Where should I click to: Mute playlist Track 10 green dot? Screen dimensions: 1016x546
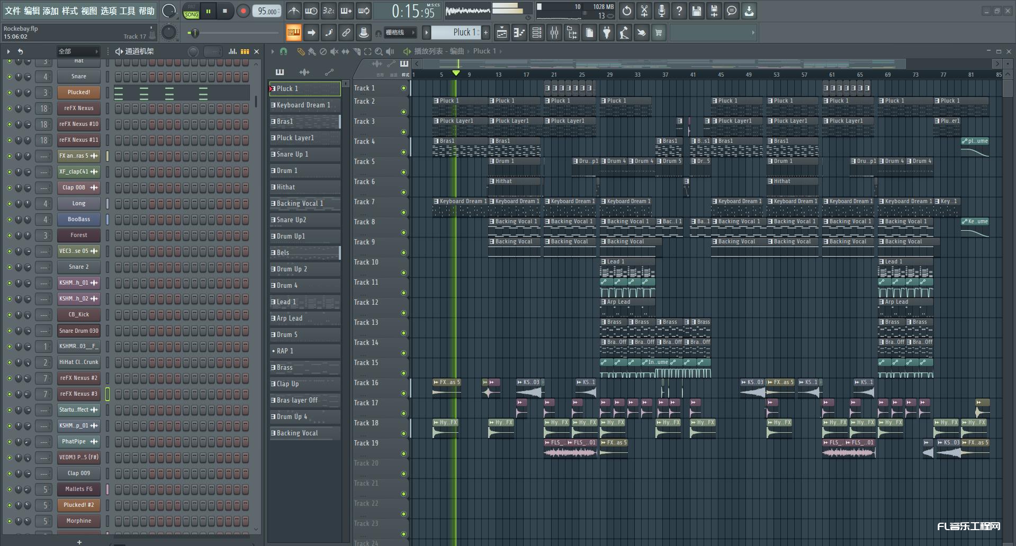click(403, 272)
